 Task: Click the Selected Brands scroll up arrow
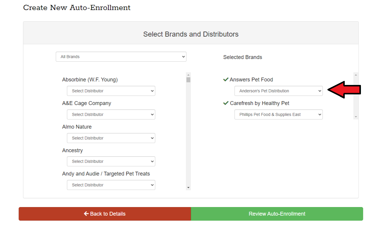(356, 75)
